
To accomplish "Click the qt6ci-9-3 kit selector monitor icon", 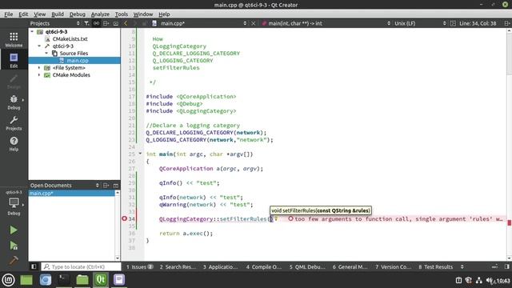I will tap(14, 202).
